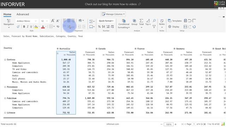Increase indent
The width and height of the screenshot is (226, 127).
coord(84,27)
